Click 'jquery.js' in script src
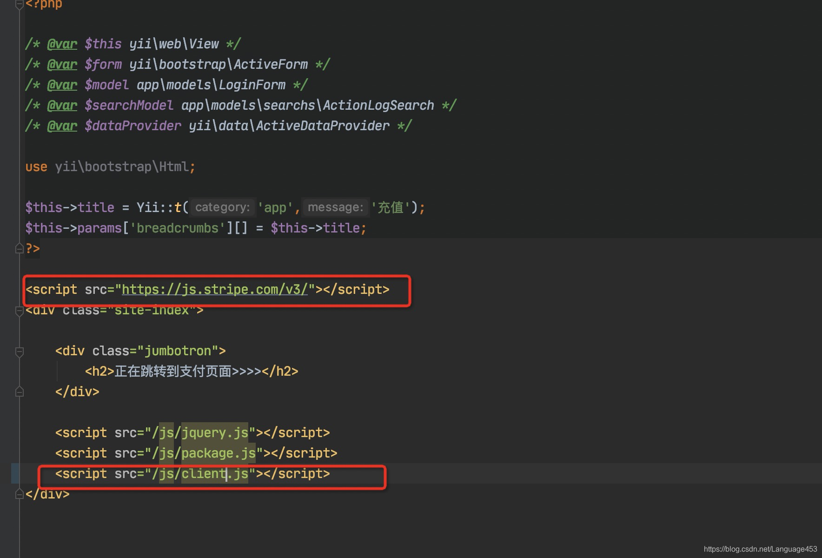 [215, 432]
